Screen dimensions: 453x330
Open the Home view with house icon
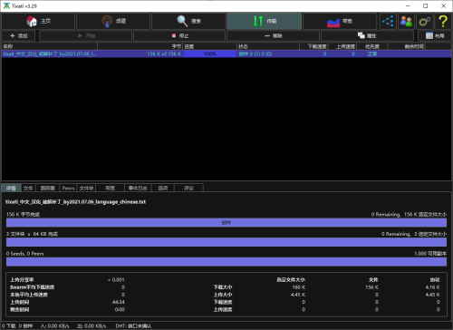click(x=38, y=21)
